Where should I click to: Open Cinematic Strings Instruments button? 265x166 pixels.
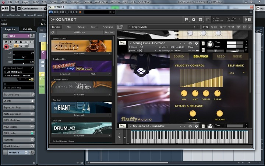[x=79, y=94]
